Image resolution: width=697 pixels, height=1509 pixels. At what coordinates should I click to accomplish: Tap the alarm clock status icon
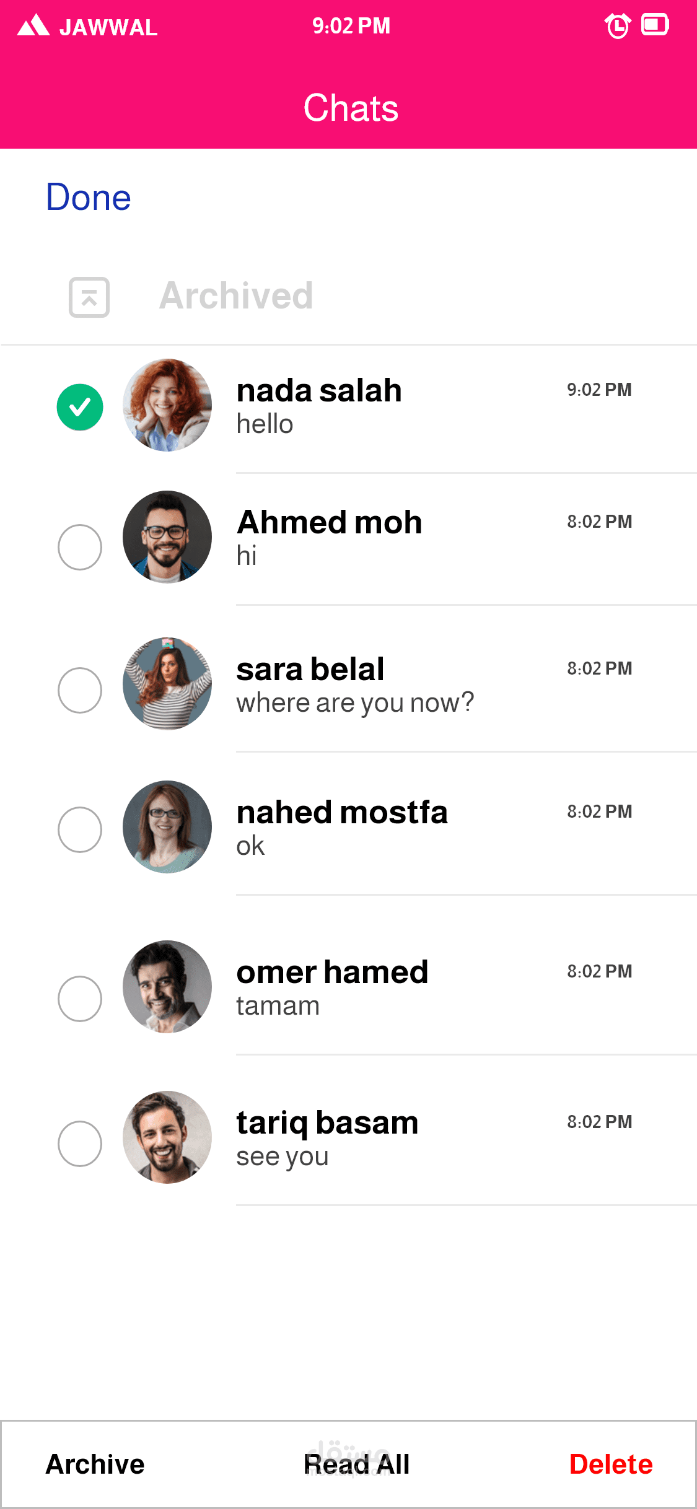[x=617, y=26]
